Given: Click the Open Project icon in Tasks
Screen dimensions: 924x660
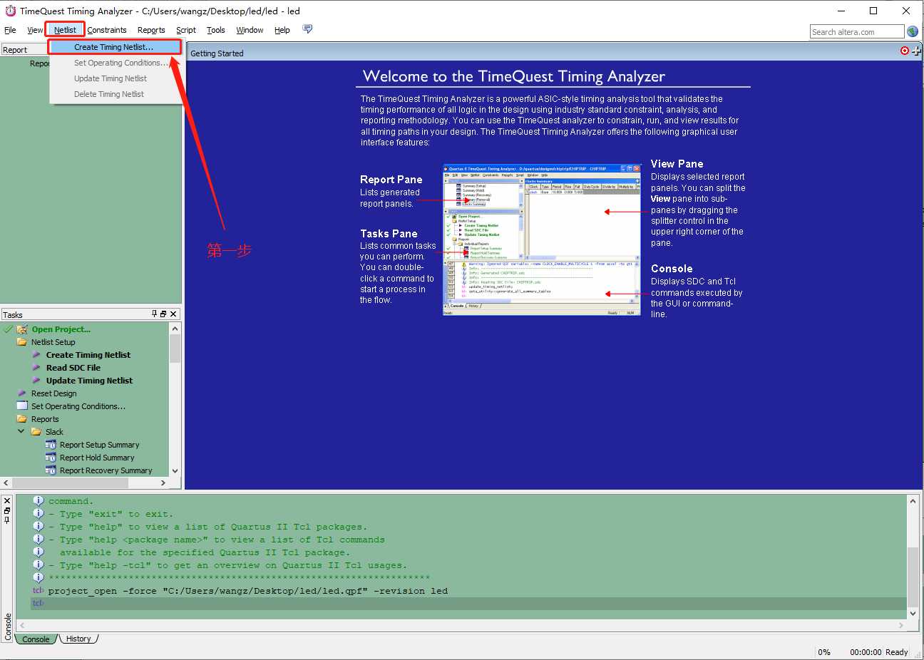Looking at the screenshot, I should click(x=22, y=329).
